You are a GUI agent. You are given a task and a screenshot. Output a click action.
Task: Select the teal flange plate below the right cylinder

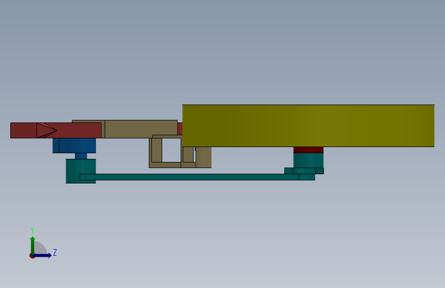click(x=304, y=171)
